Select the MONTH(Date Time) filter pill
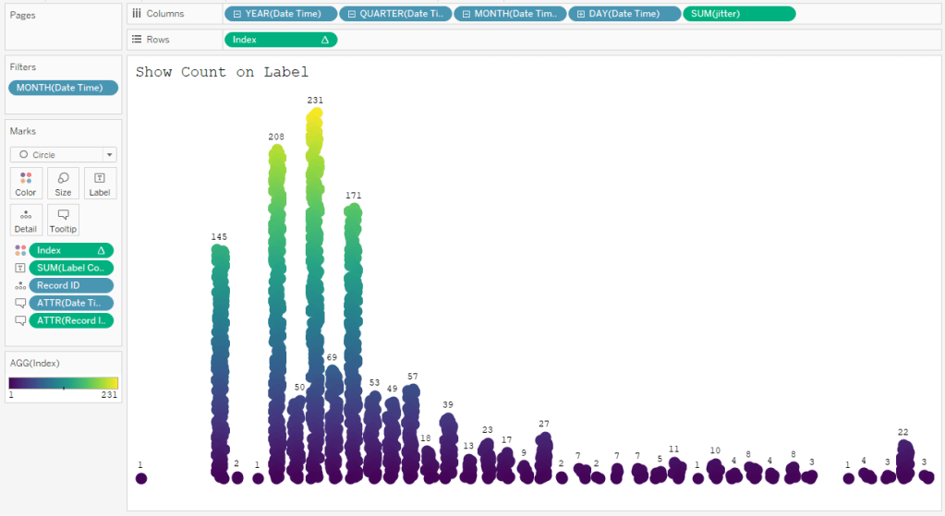Image resolution: width=945 pixels, height=516 pixels. (63, 88)
